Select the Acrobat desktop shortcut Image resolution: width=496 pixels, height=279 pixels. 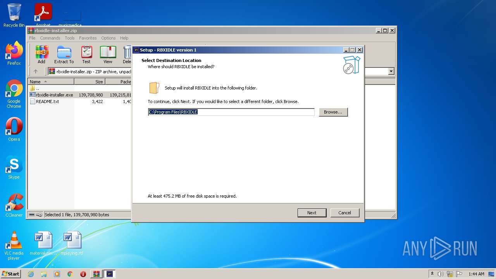(x=43, y=15)
